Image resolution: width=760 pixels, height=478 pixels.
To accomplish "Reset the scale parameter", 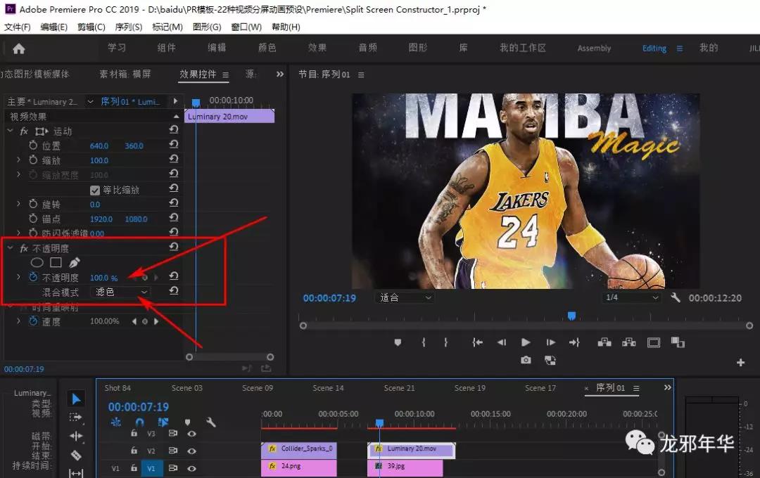I will pyautogui.click(x=174, y=160).
